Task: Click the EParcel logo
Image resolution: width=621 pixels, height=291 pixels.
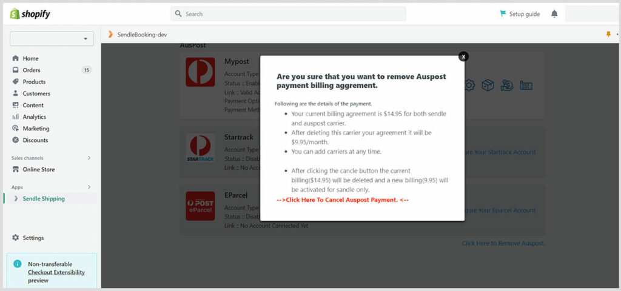Action: (x=200, y=206)
